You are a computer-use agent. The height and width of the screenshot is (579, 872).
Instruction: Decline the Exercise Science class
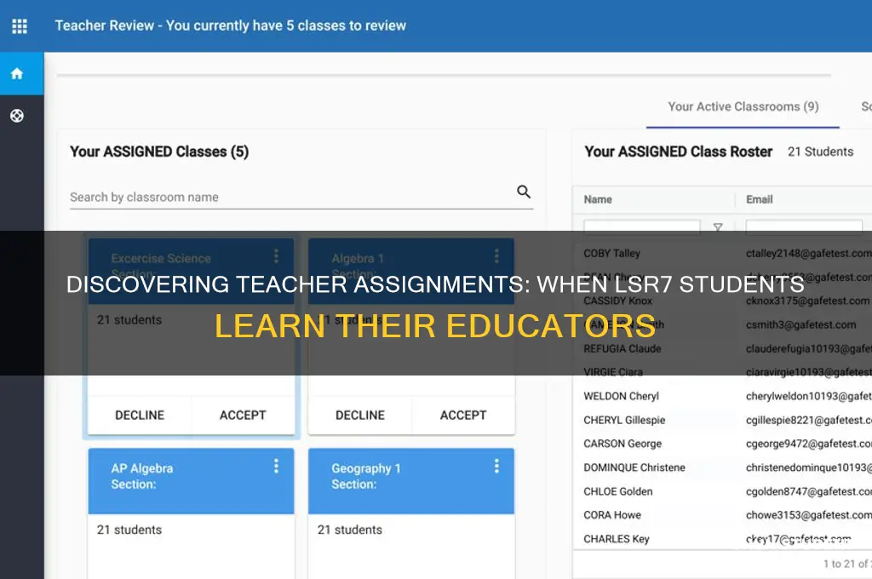[140, 415]
